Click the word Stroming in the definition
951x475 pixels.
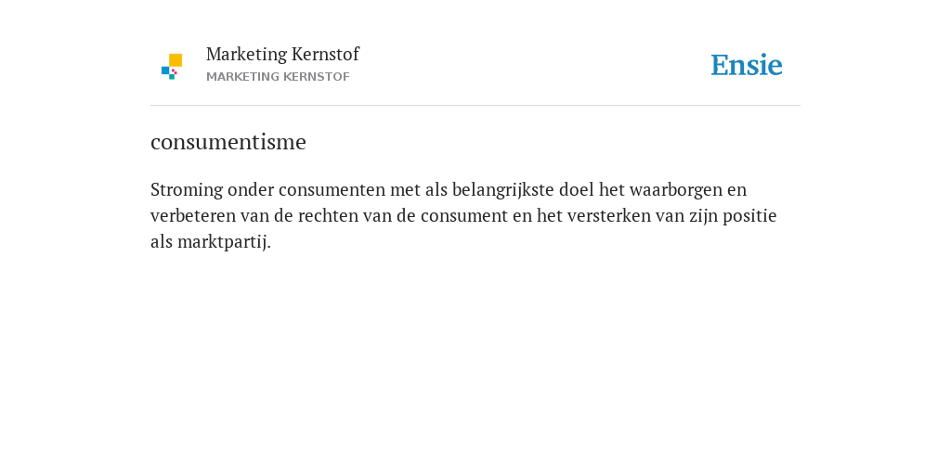[187, 190]
